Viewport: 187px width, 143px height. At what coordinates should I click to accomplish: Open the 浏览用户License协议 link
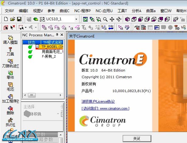click(x=98, y=101)
